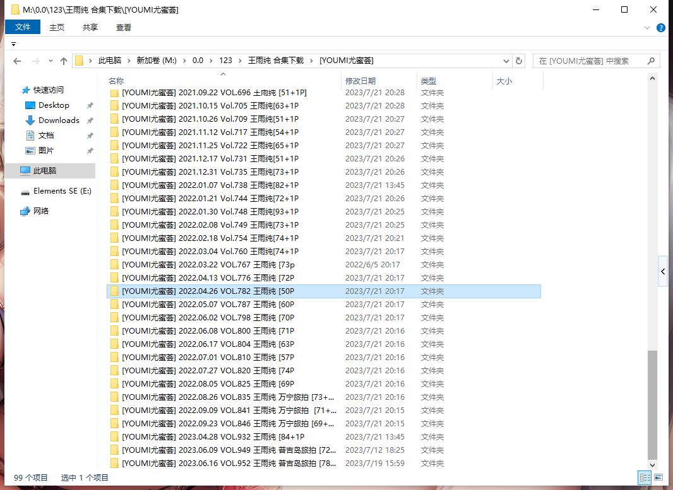The width and height of the screenshot is (673, 490).
Task: Select Elements SE (E:) drive
Action: 62,191
